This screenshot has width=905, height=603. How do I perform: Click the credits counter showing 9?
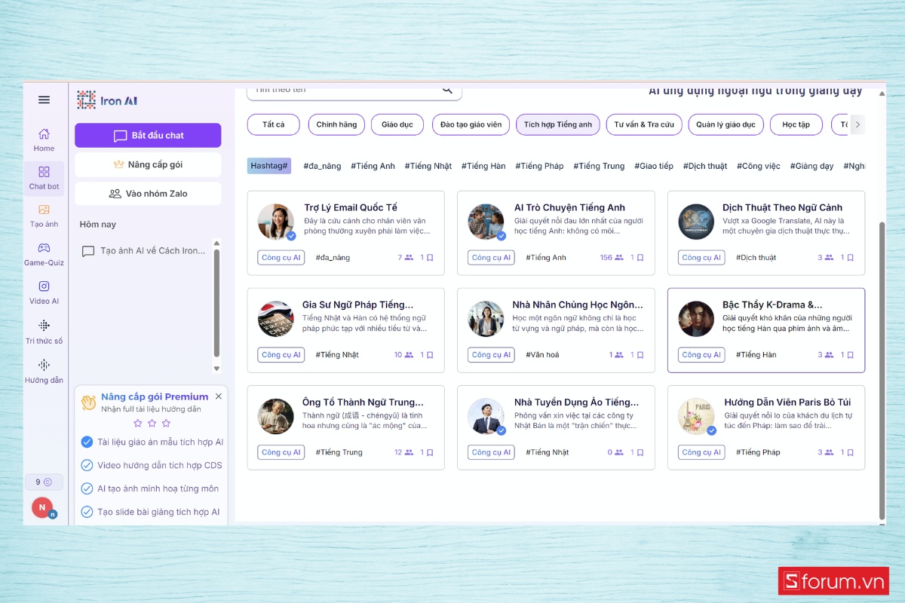click(x=44, y=482)
